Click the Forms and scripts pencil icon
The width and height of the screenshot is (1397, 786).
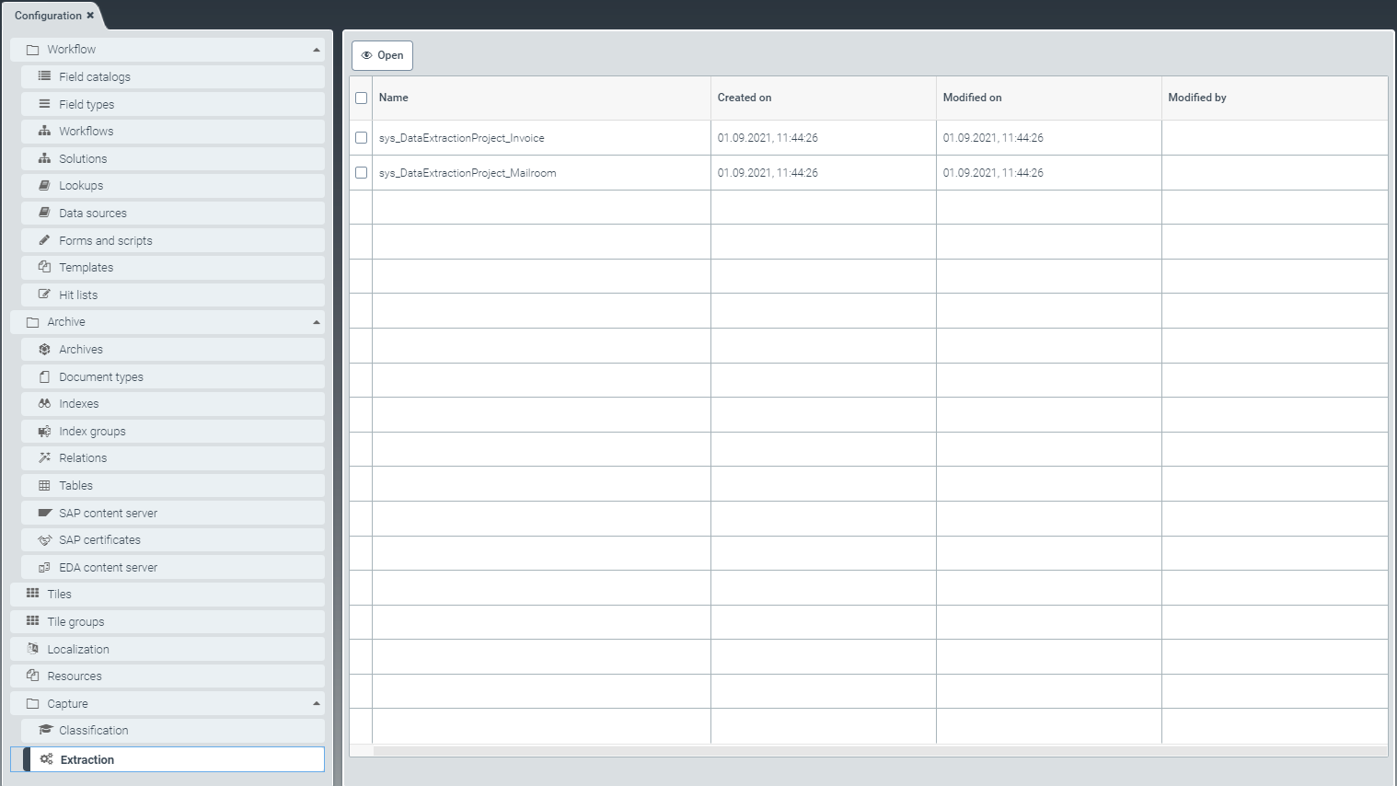(x=44, y=240)
